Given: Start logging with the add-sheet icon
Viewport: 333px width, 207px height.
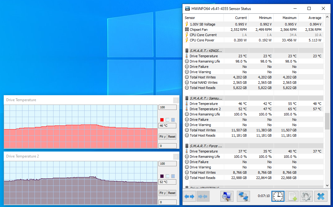Looking at the screenshot, I should point(292,196).
